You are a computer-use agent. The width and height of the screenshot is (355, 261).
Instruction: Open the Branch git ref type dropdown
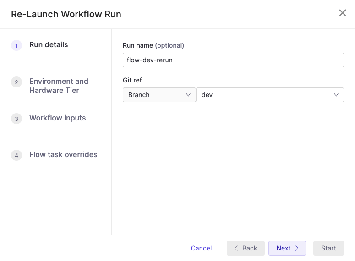(159, 95)
